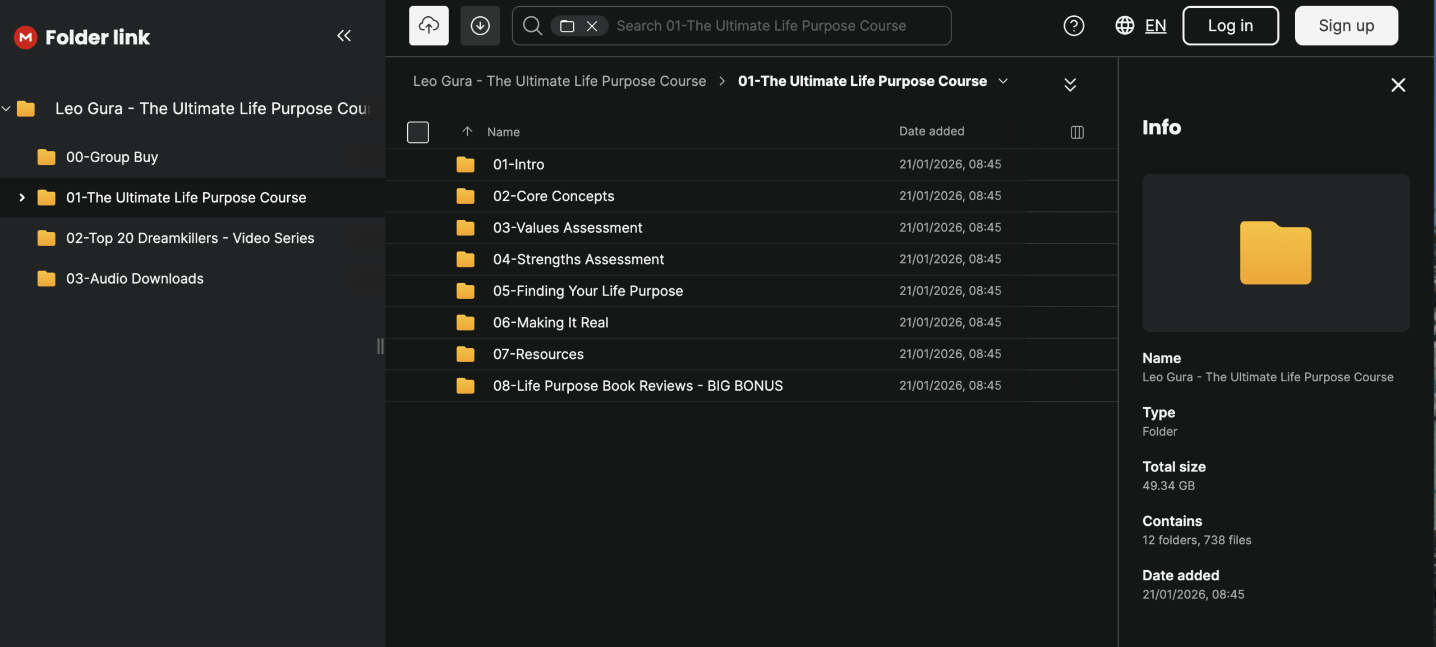Collapse Leo Gura root folder tree
Screen dimensions: 1436x647
pyautogui.click(x=6, y=108)
